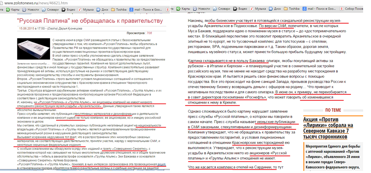Click the 'Просмотров: 708' view counter
This screenshot has height=173, width=371.
[x=139, y=33]
